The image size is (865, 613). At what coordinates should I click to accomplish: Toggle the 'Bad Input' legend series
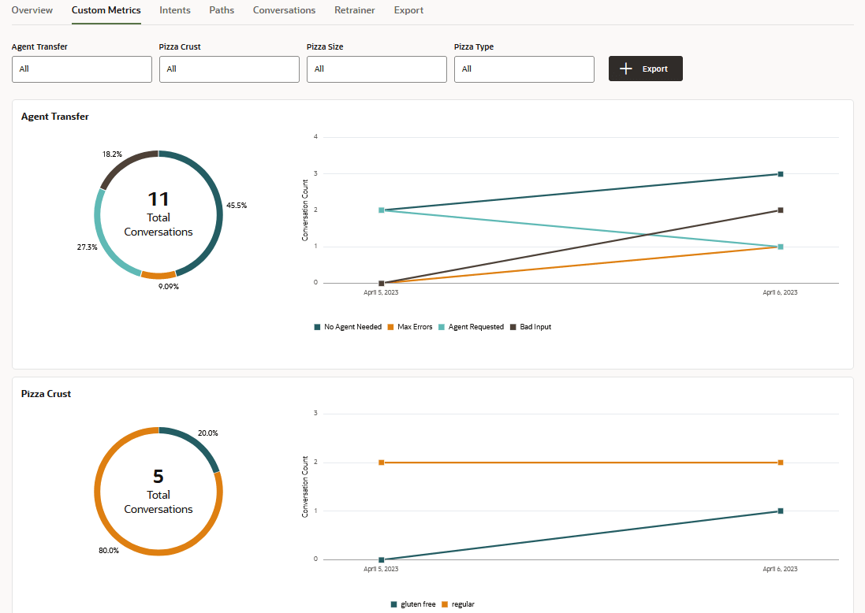531,326
